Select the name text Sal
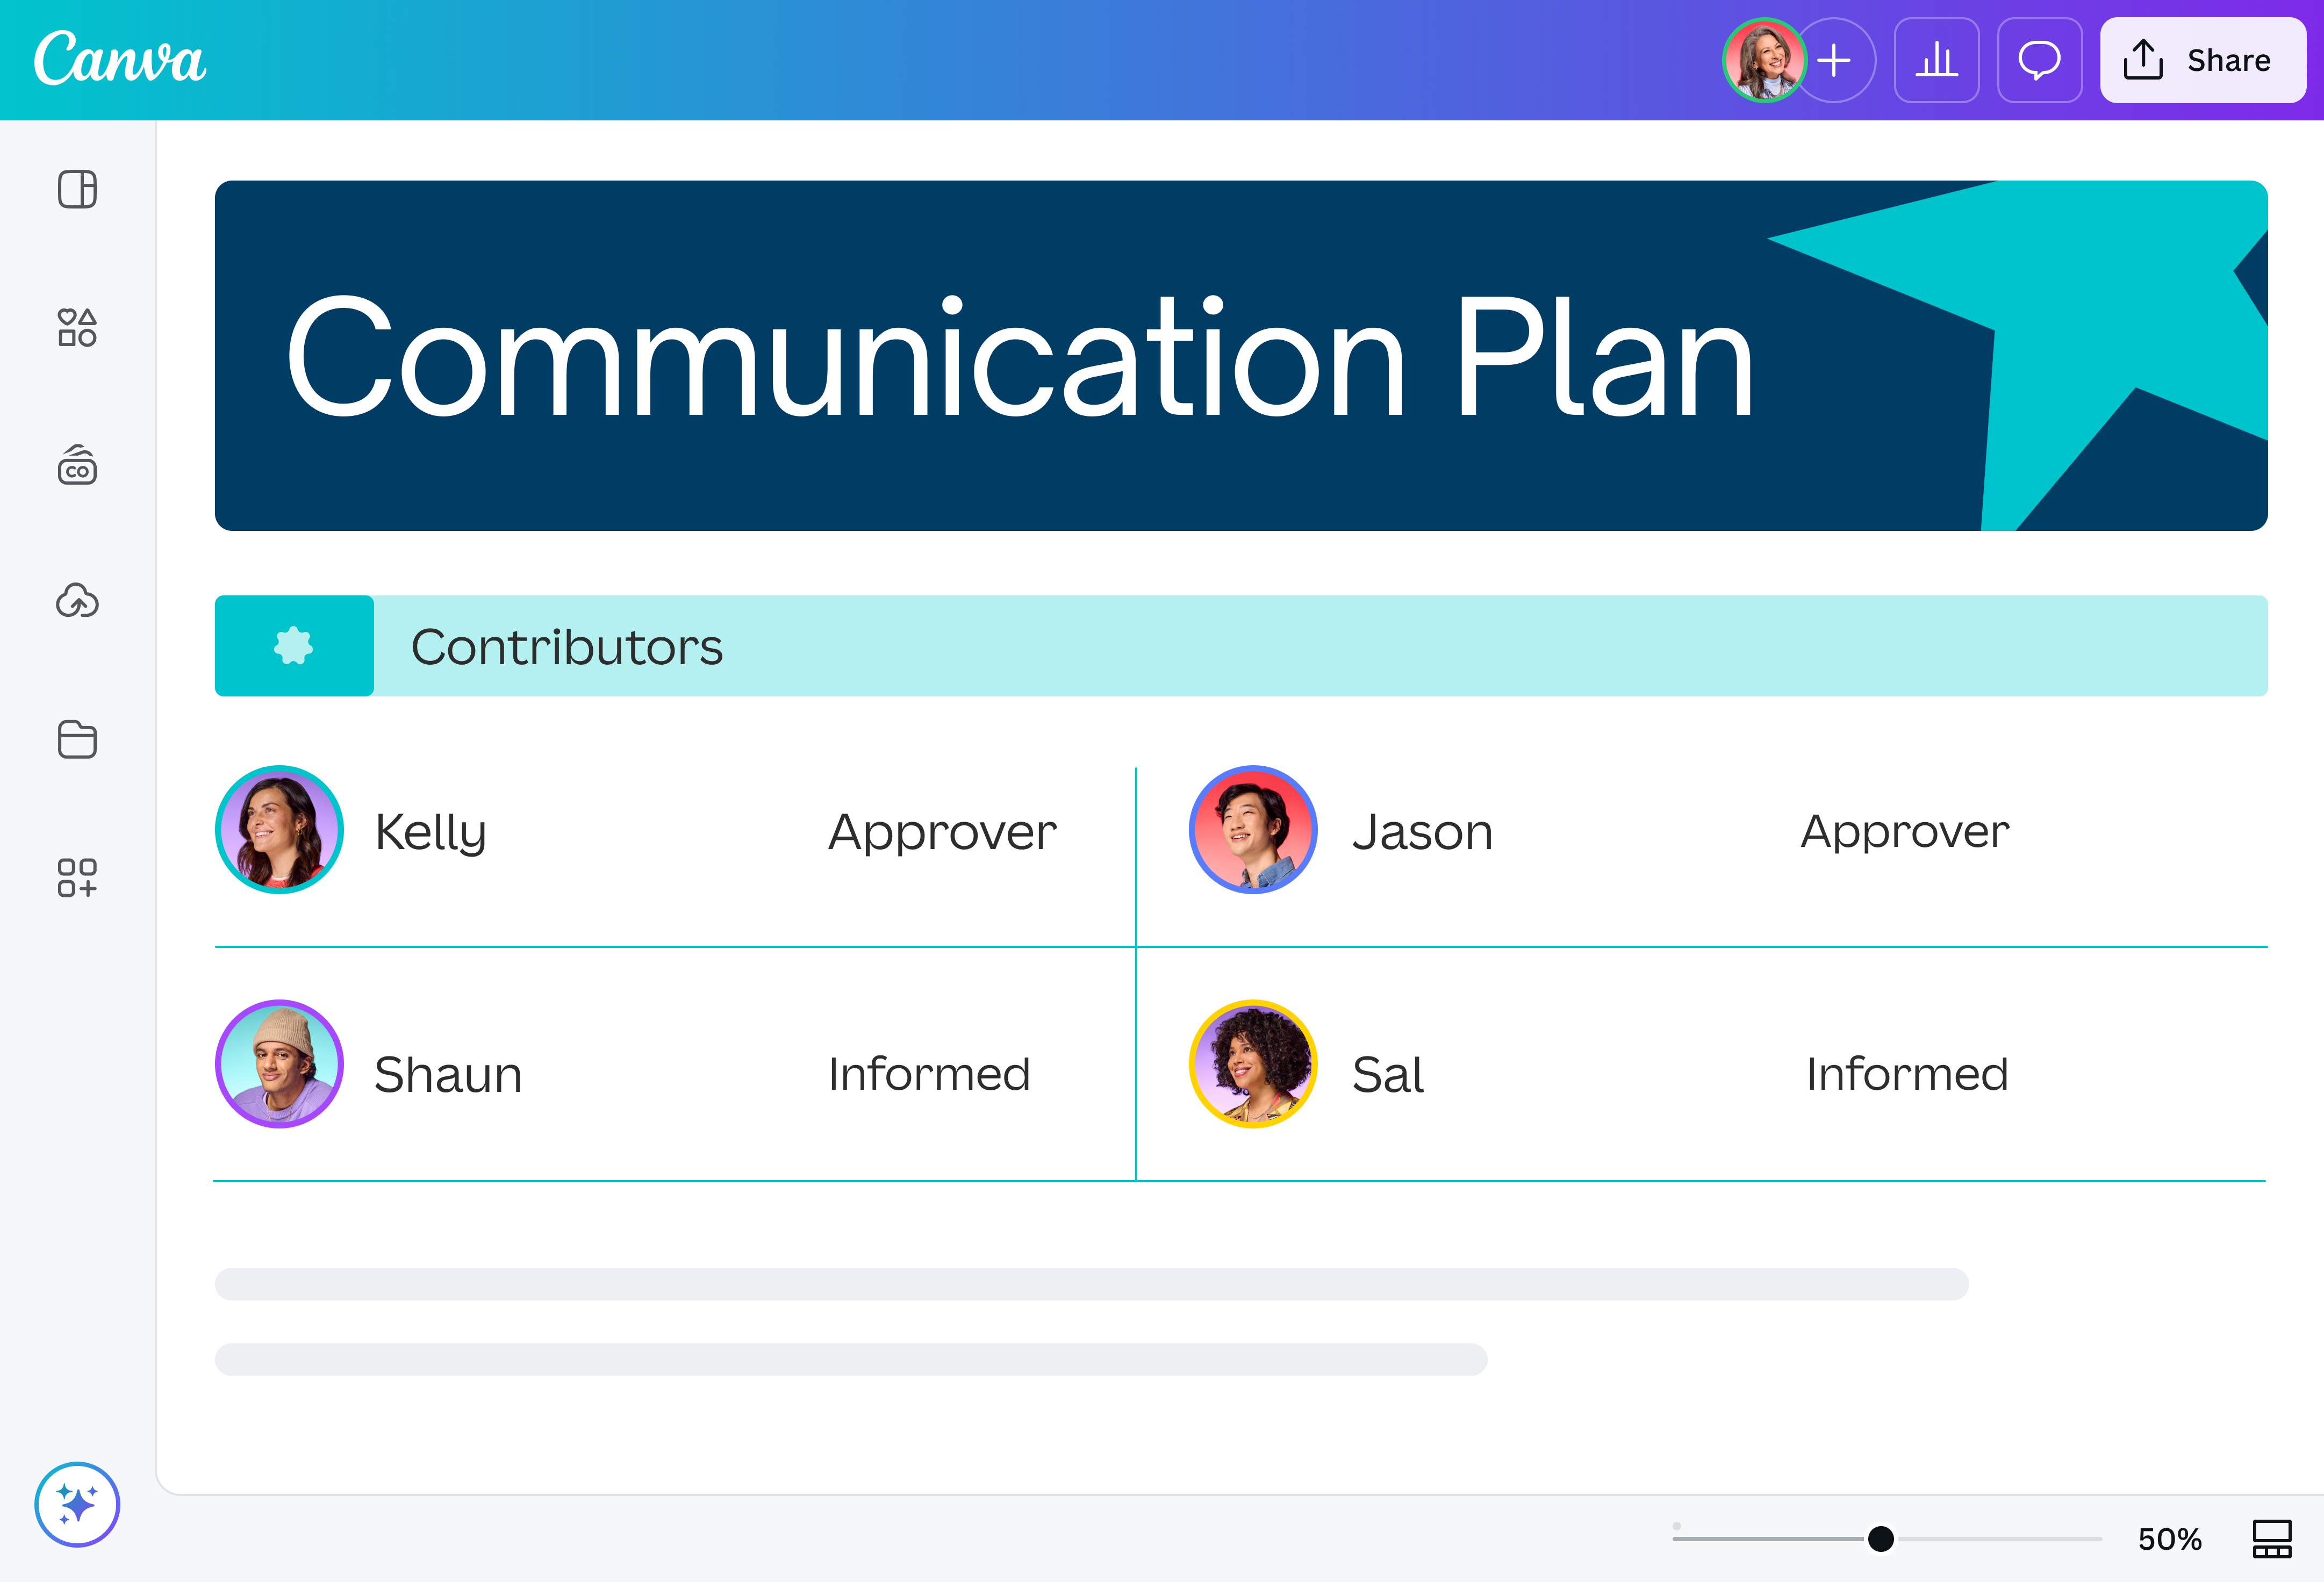This screenshot has height=1582, width=2324. point(1388,1075)
